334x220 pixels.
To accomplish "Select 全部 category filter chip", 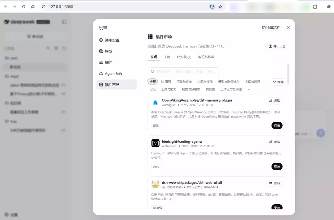I will point(152,82).
